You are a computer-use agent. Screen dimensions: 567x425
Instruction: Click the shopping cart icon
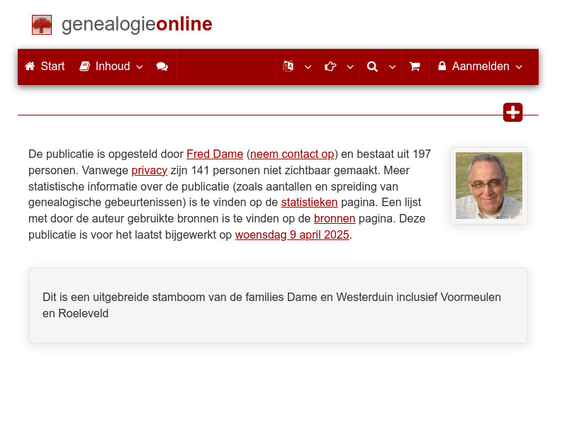(415, 67)
